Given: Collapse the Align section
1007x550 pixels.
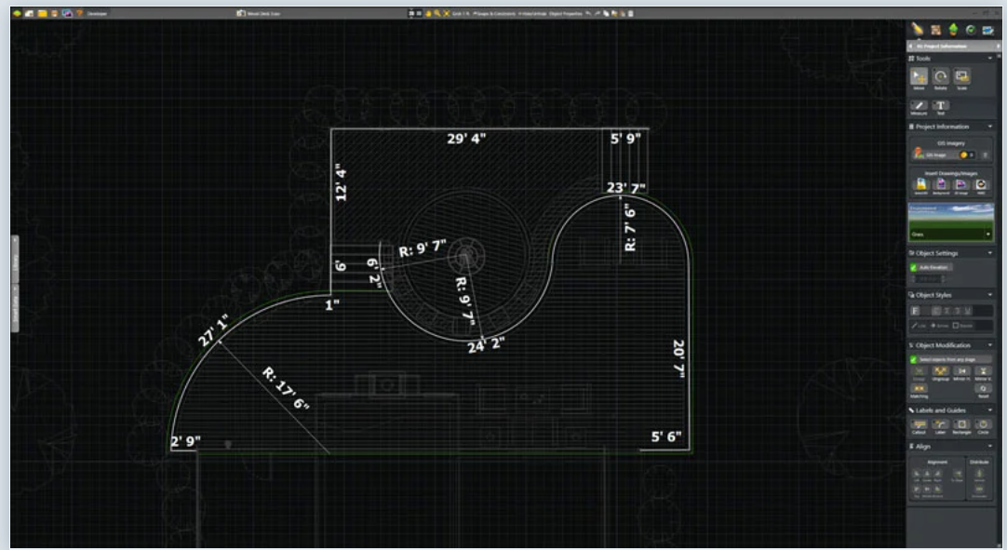Looking at the screenshot, I should [x=989, y=446].
